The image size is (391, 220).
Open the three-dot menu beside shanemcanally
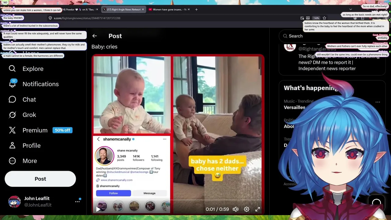click(x=165, y=139)
